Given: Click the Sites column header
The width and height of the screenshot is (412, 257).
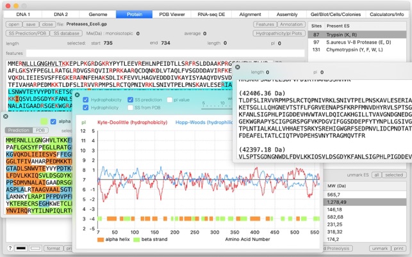Looking at the screenshot, I should click(x=317, y=26).
